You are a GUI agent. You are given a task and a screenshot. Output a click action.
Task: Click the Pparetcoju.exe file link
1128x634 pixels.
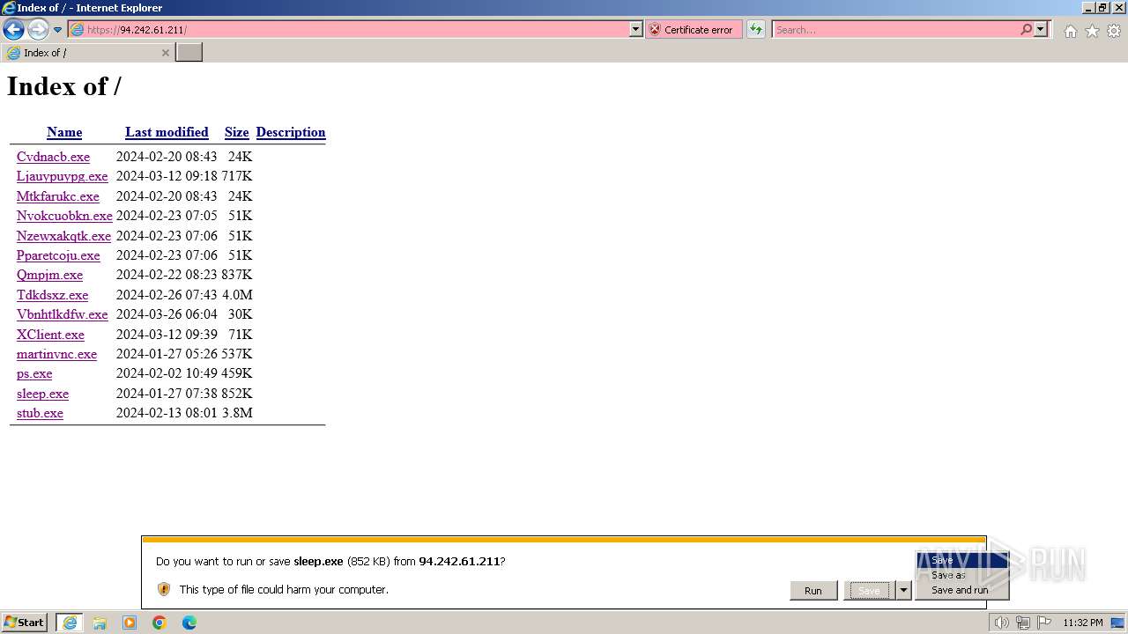pos(58,255)
